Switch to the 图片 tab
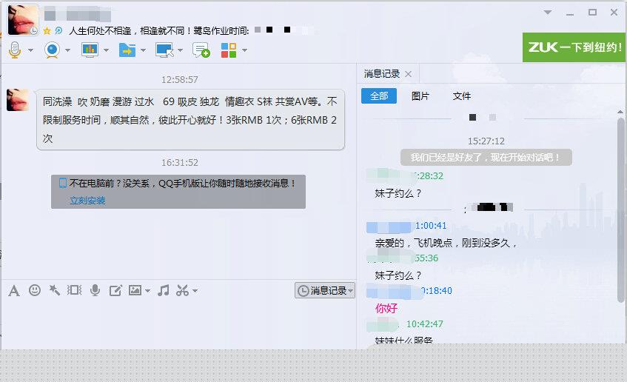 tap(420, 96)
